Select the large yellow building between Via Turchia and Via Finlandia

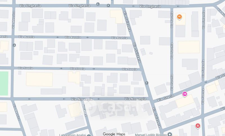(189, 47)
